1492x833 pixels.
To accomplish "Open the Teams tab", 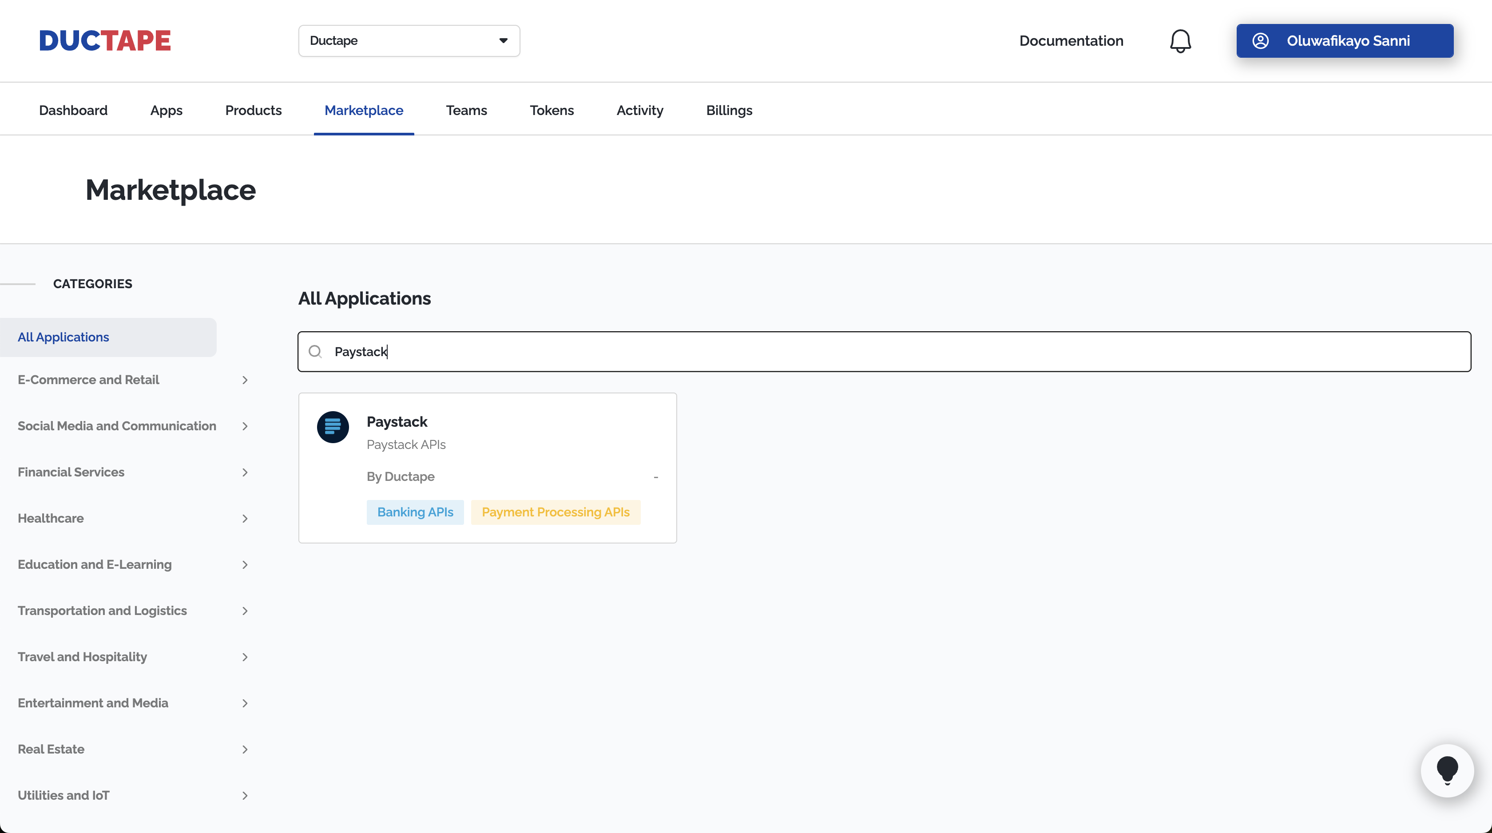I will tap(466, 110).
